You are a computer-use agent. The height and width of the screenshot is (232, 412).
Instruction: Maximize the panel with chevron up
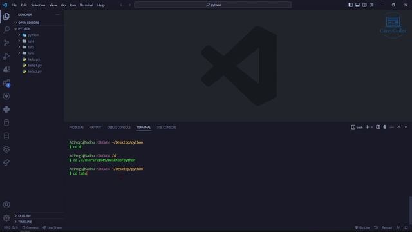[x=399, y=127]
